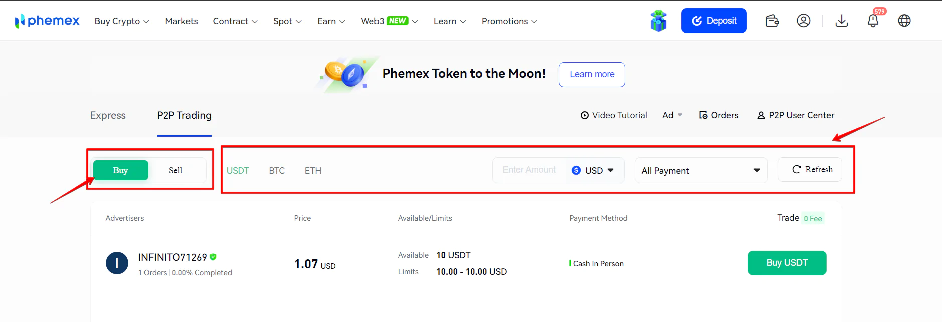This screenshot has width=942, height=322.
Task: Expand the Spot menu
Action: pyautogui.click(x=287, y=21)
